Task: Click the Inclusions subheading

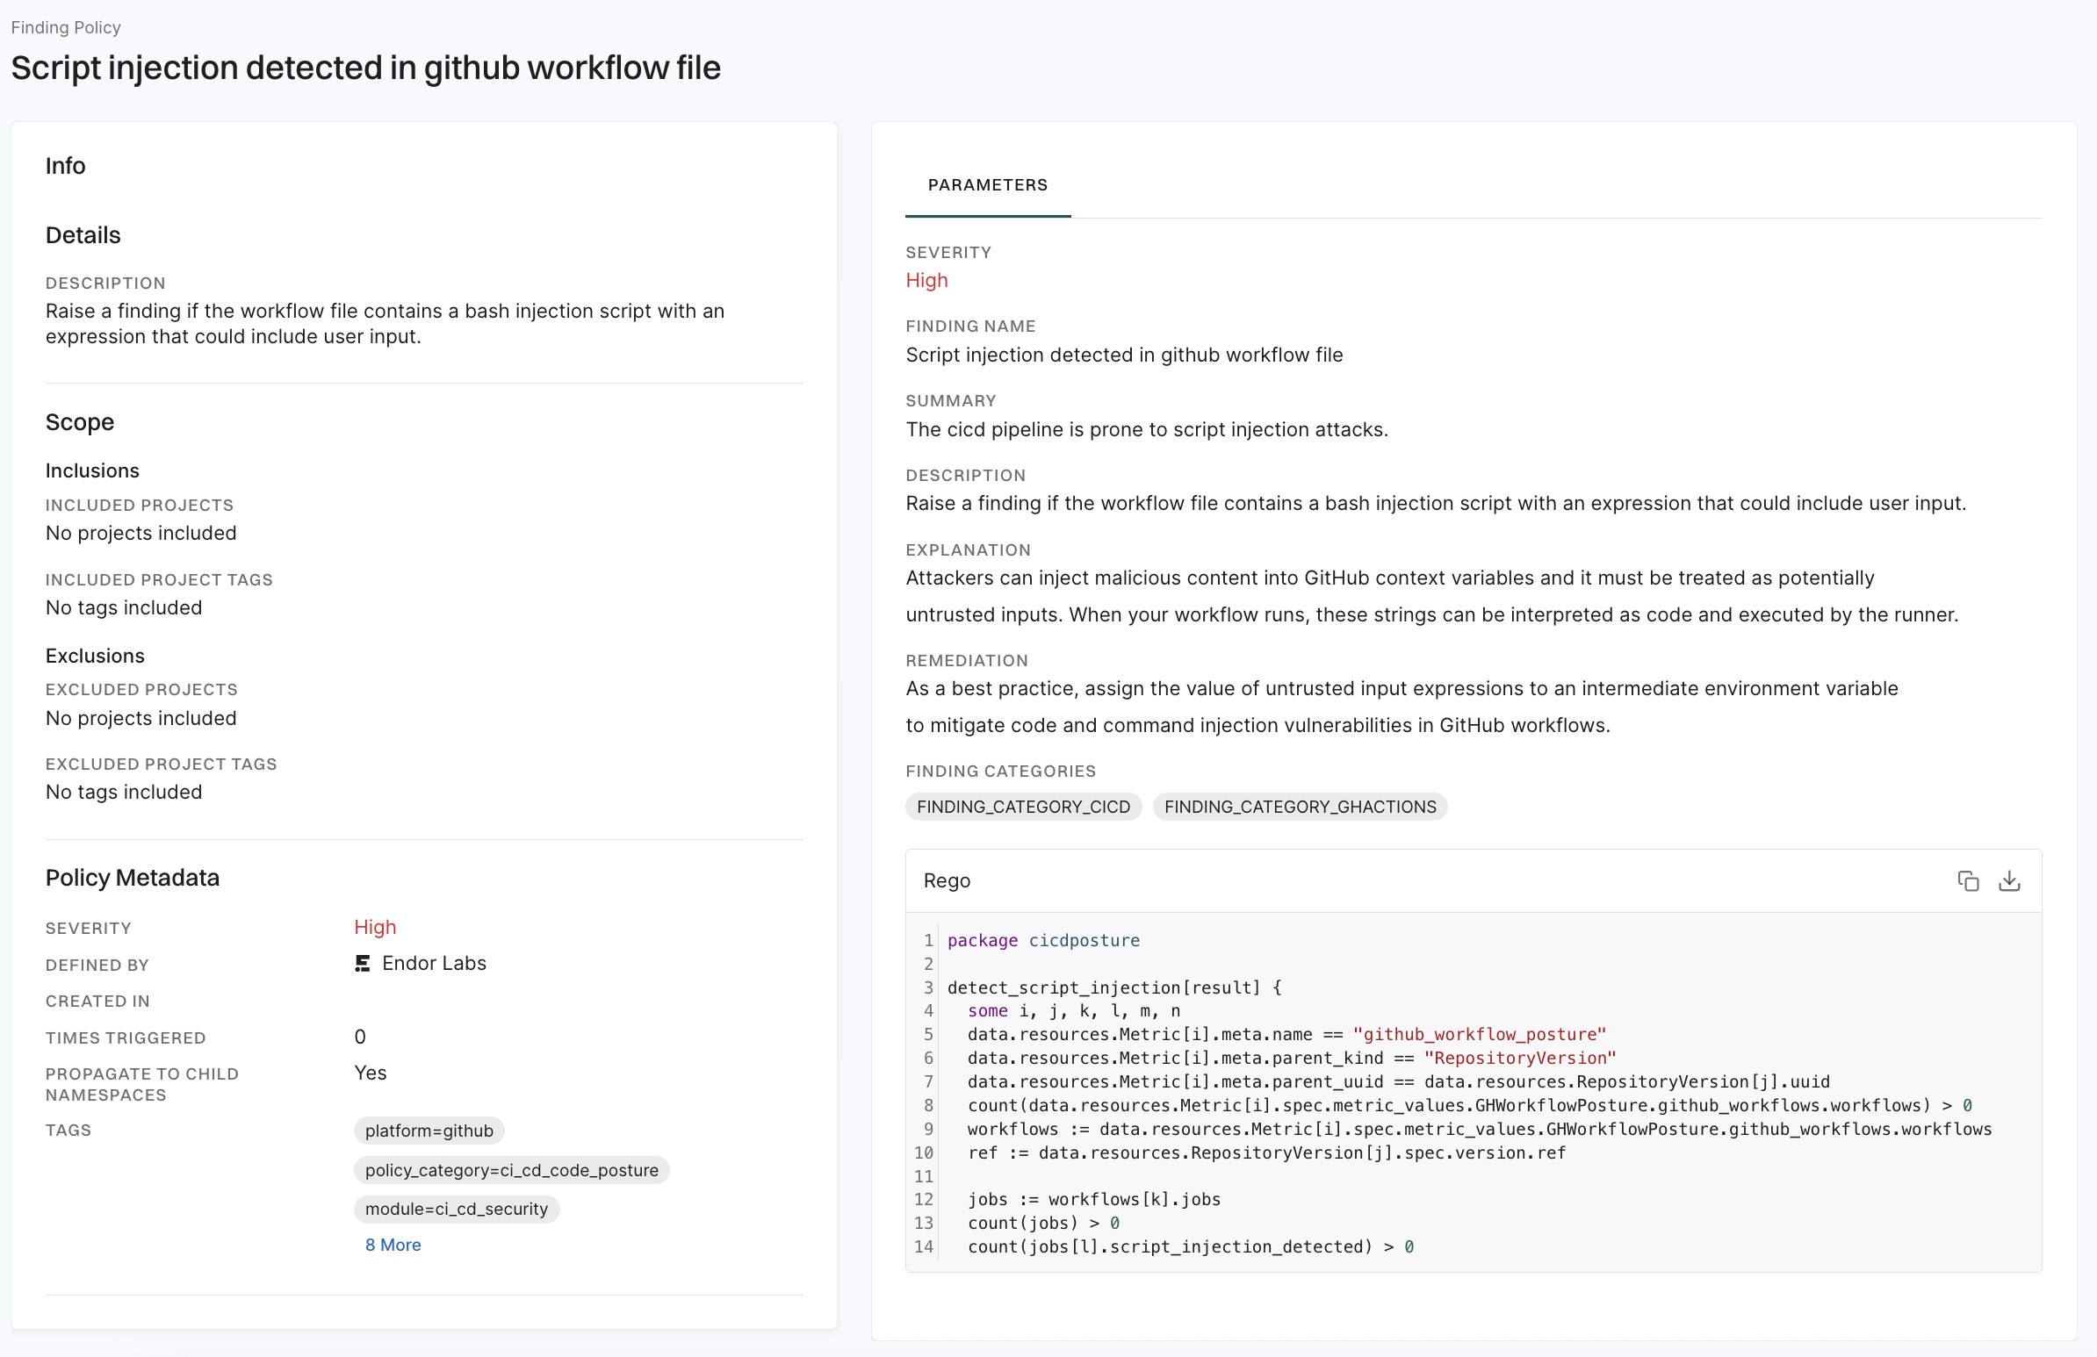Action: tap(92, 470)
